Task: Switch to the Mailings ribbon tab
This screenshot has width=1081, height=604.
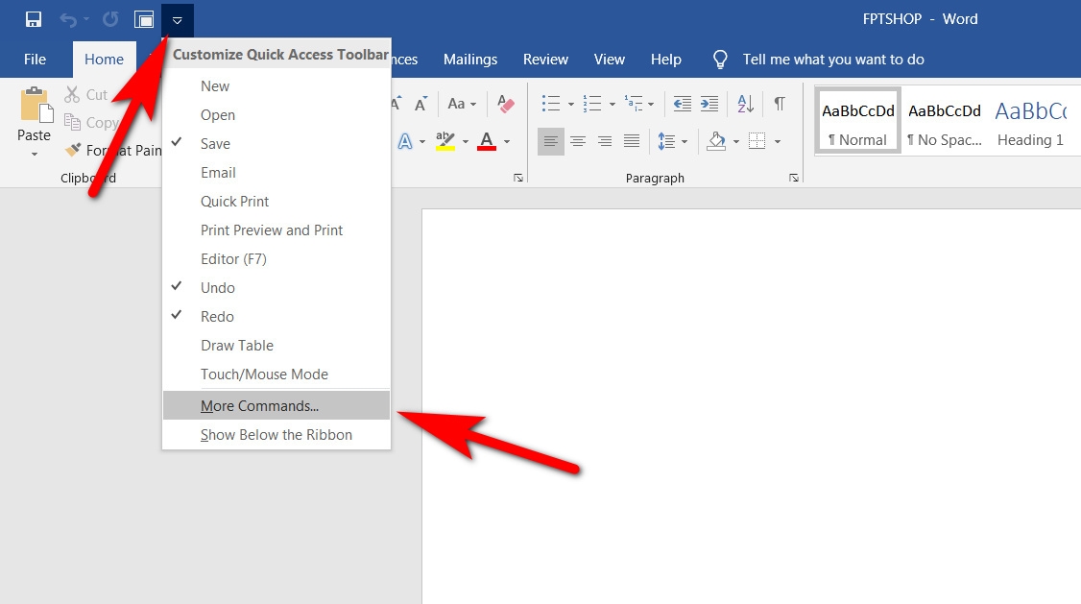Action: (x=469, y=59)
